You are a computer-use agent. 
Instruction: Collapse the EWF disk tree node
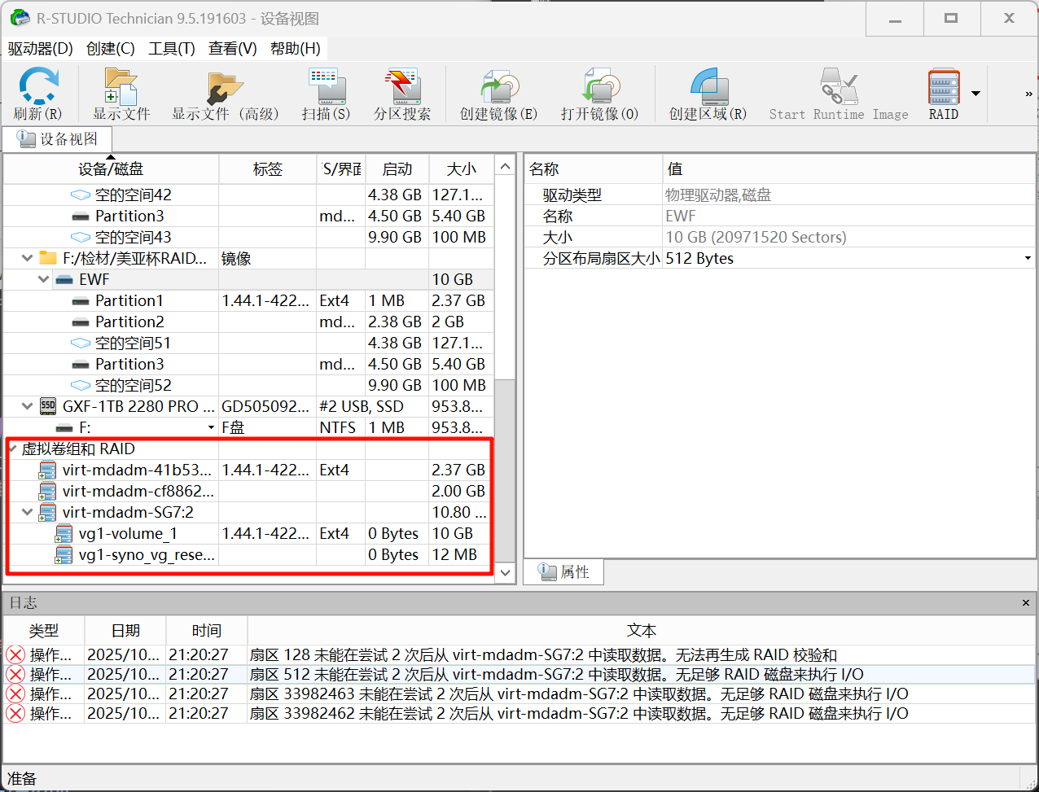44,279
